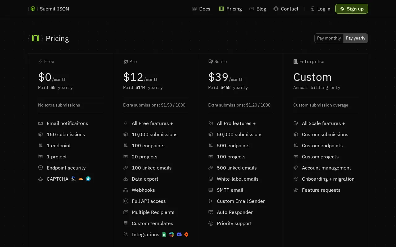Open the Contact page
The height and width of the screenshot is (247, 396).
pos(286,9)
